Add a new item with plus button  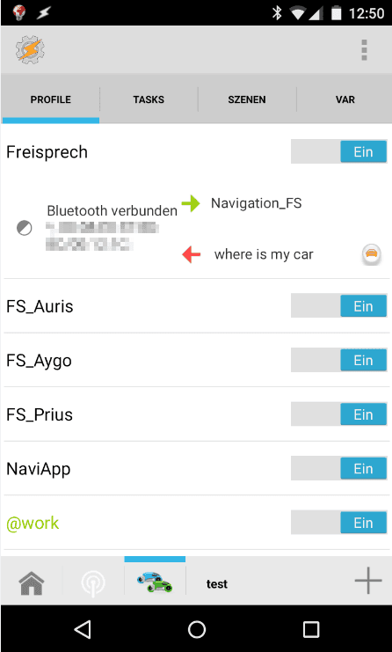click(368, 579)
